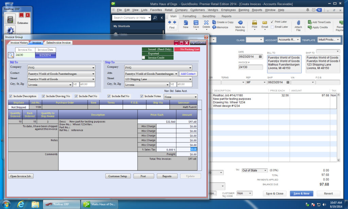Image resolution: width=348 pixels, height=209 pixels.
Task: Open Windows Explorer folder from taskbar
Action: click(35, 204)
